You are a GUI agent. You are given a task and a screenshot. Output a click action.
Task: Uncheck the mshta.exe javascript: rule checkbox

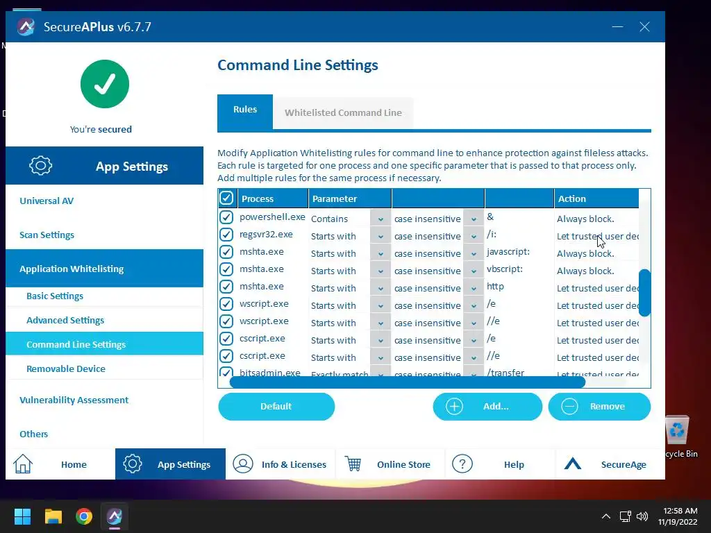click(x=226, y=252)
